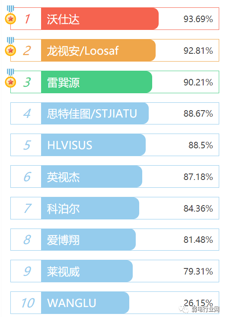230x317 pixels.
Task: Click the 弱电行业网 watermark text
Action: 205,309
